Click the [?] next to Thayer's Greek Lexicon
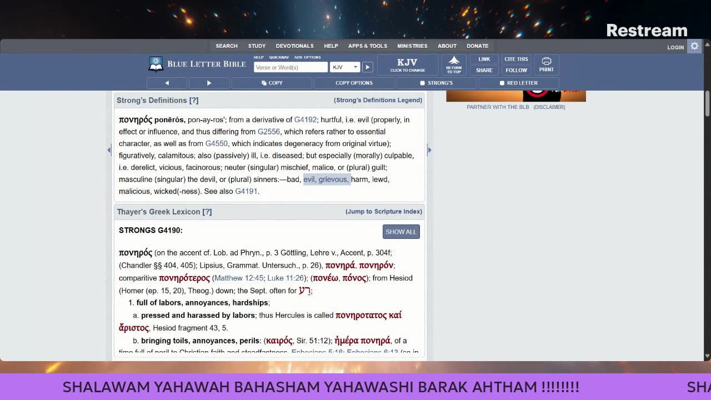The image size is (711, 400). (207, 212)
